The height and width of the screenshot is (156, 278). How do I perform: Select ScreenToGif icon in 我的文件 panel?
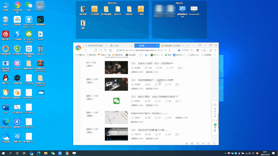click(194, 11)
